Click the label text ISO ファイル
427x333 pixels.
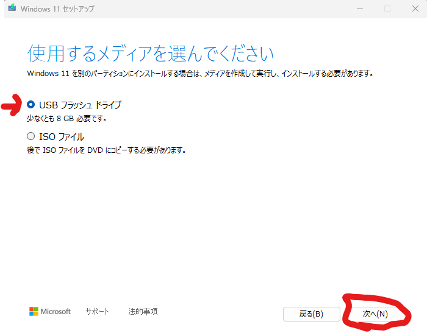coord(62,137)
